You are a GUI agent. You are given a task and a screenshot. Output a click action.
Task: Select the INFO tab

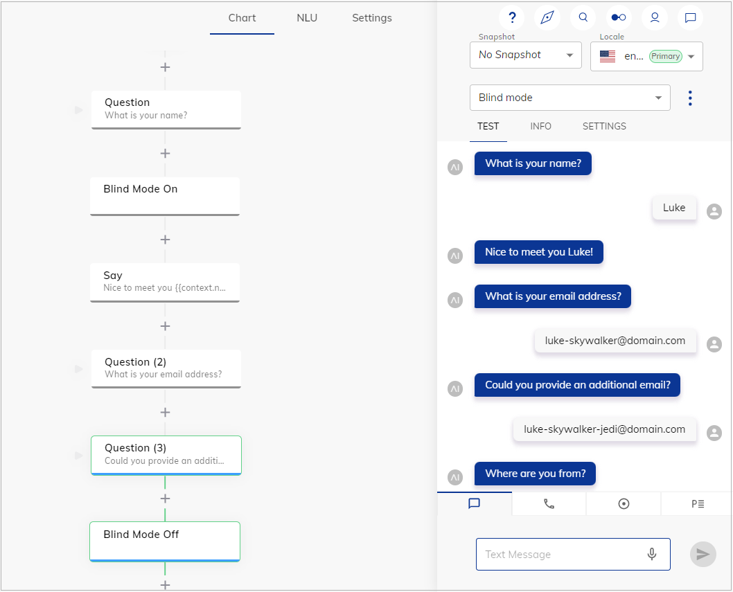click(x=540, y=126)
